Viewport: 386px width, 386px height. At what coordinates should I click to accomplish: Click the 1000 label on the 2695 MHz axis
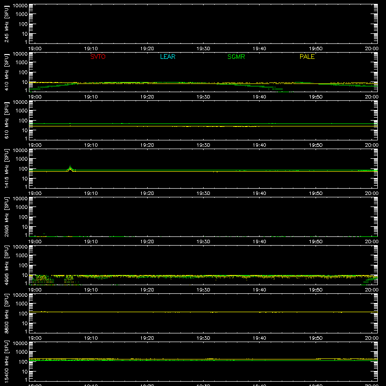point(22,207)
